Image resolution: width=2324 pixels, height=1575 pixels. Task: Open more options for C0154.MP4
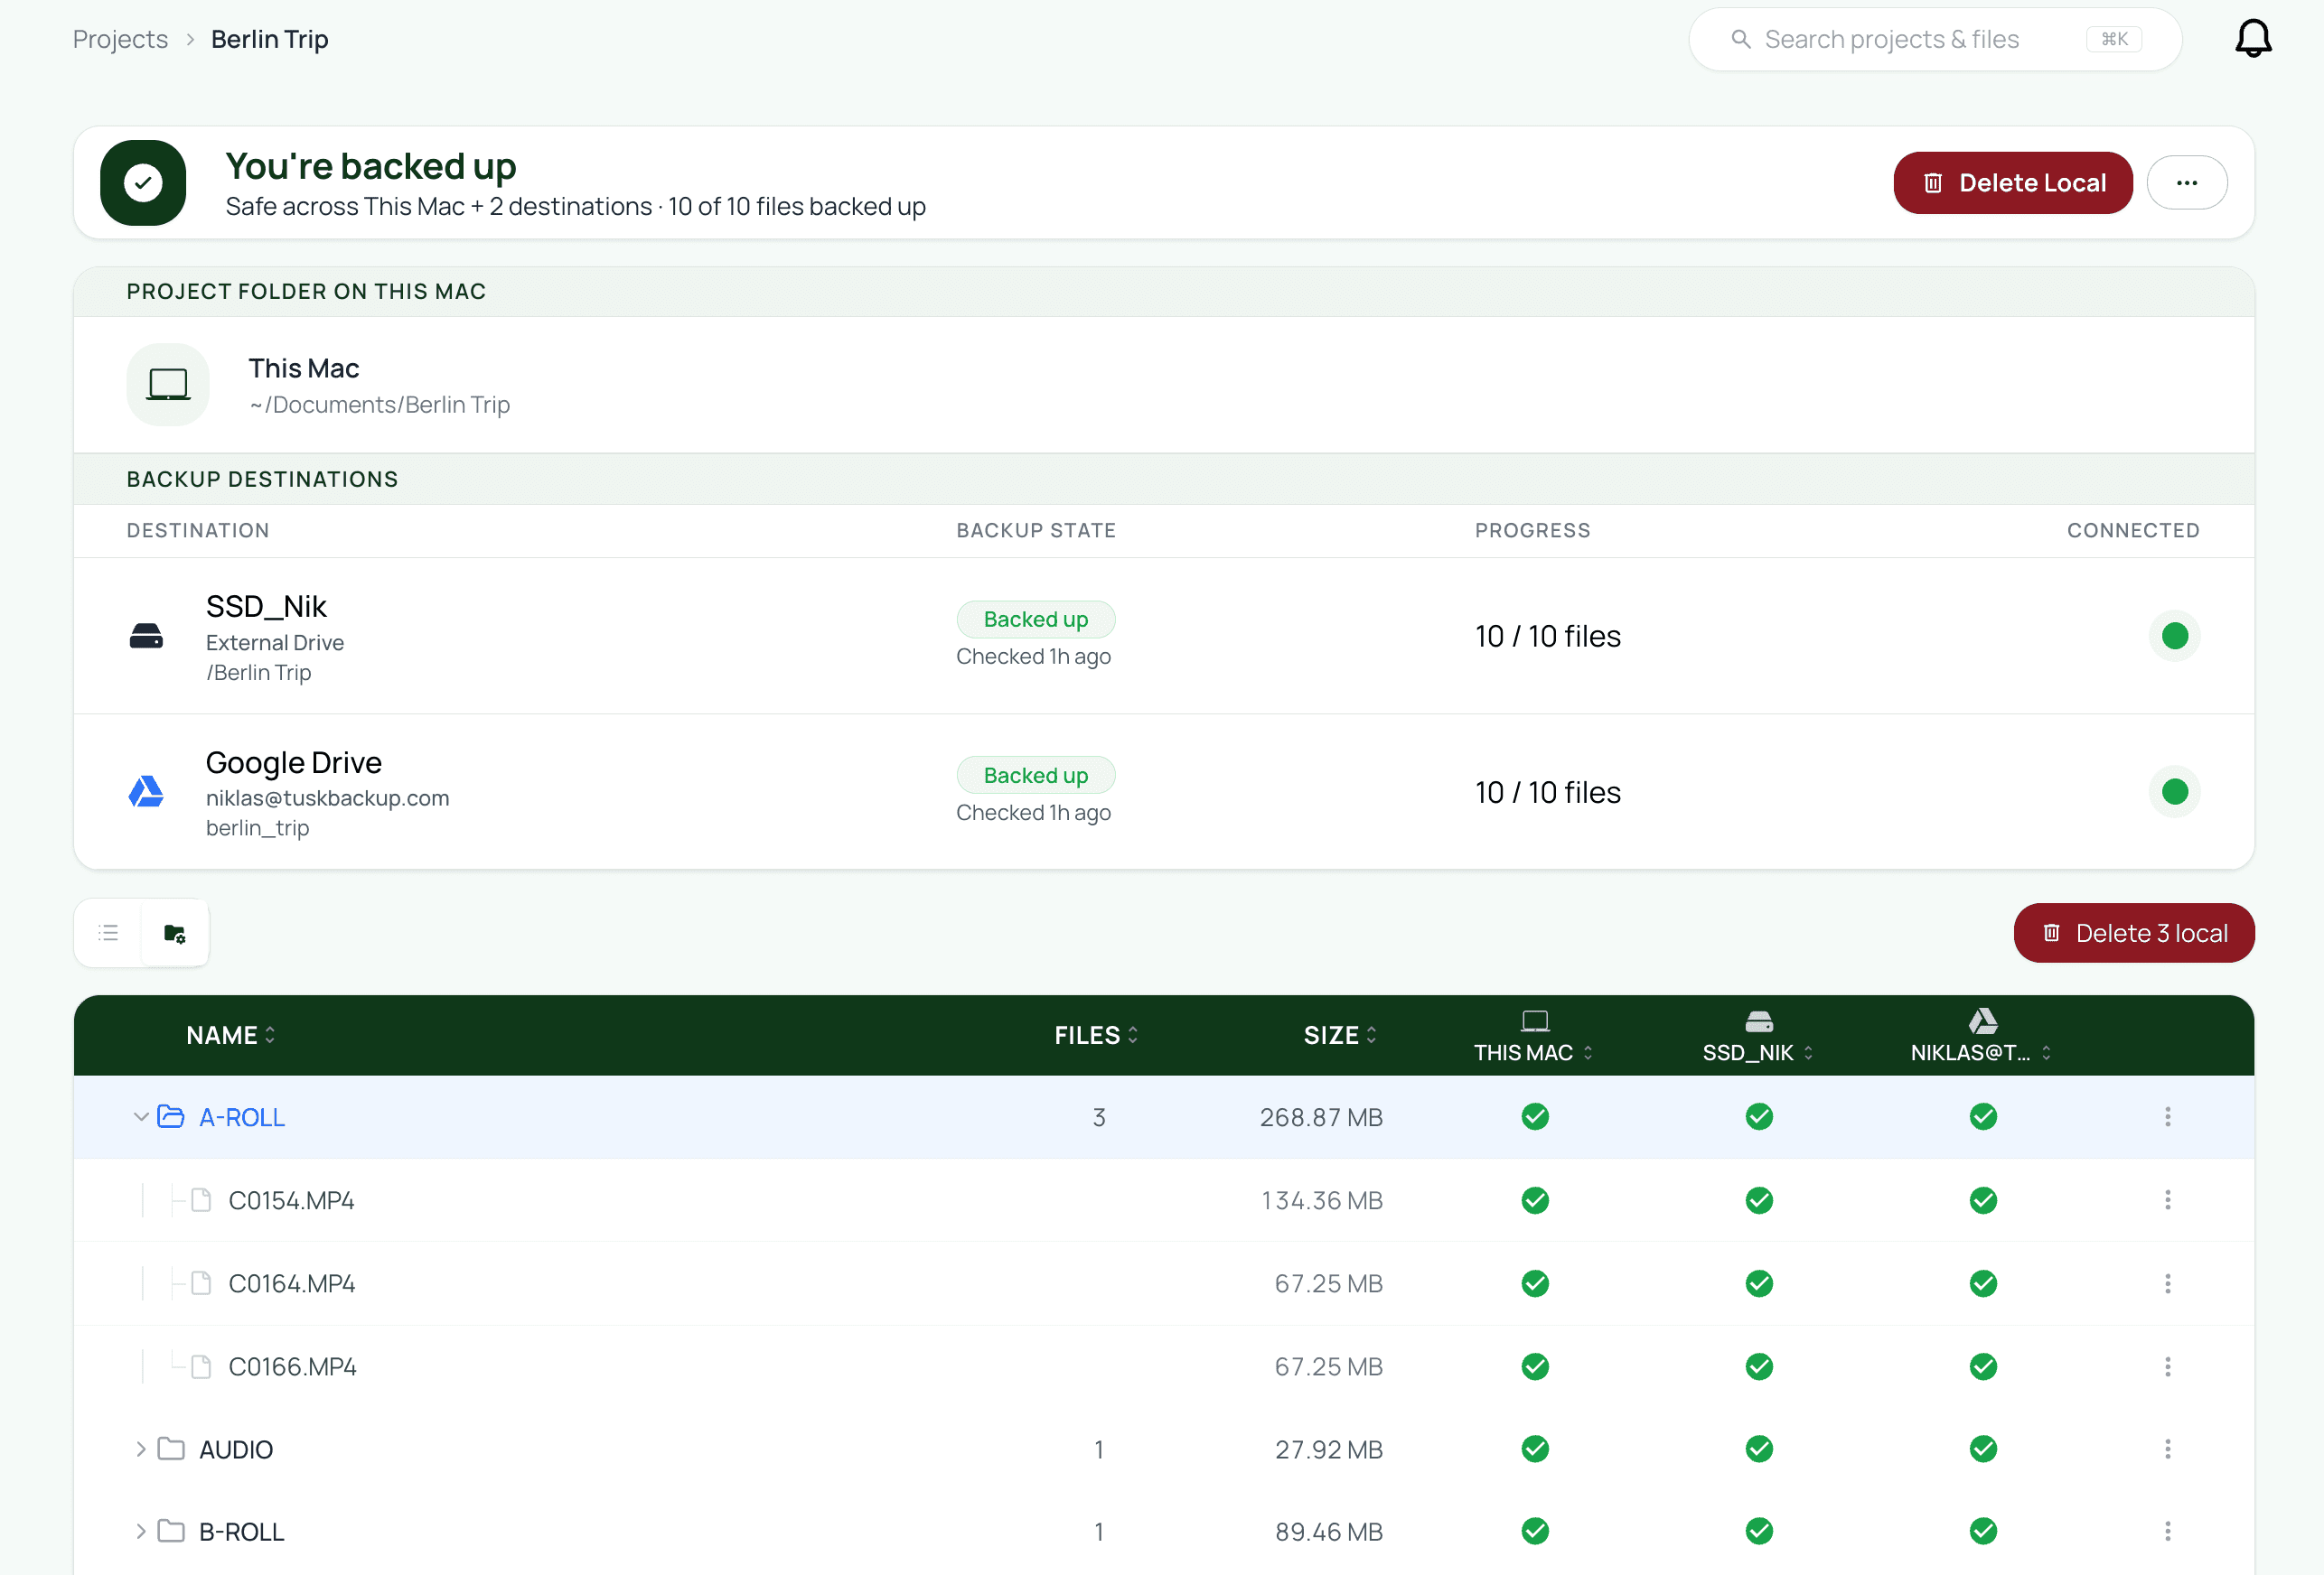pos(2167,1199)
